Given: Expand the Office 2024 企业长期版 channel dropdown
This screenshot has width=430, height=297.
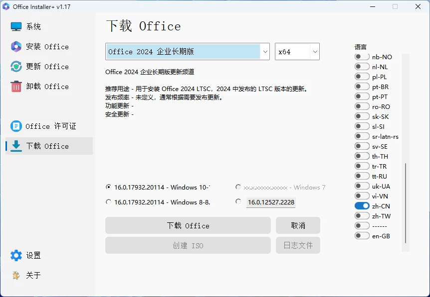Looking at the screenshot, I should tap(264, 52).
